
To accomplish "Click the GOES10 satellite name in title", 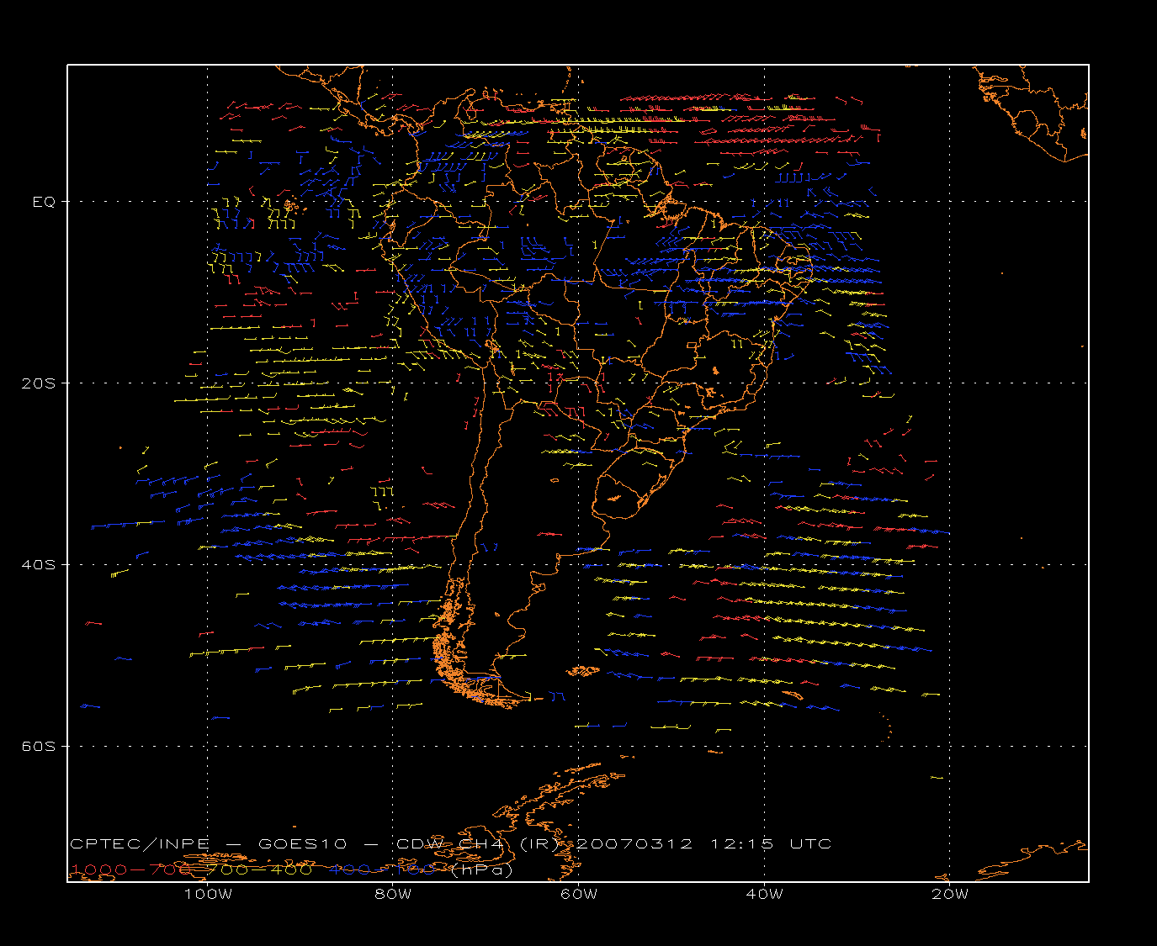I will coord(301,843).
